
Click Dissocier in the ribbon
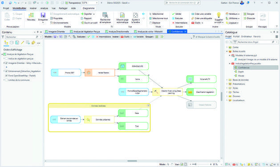click(x=249, y=18)
